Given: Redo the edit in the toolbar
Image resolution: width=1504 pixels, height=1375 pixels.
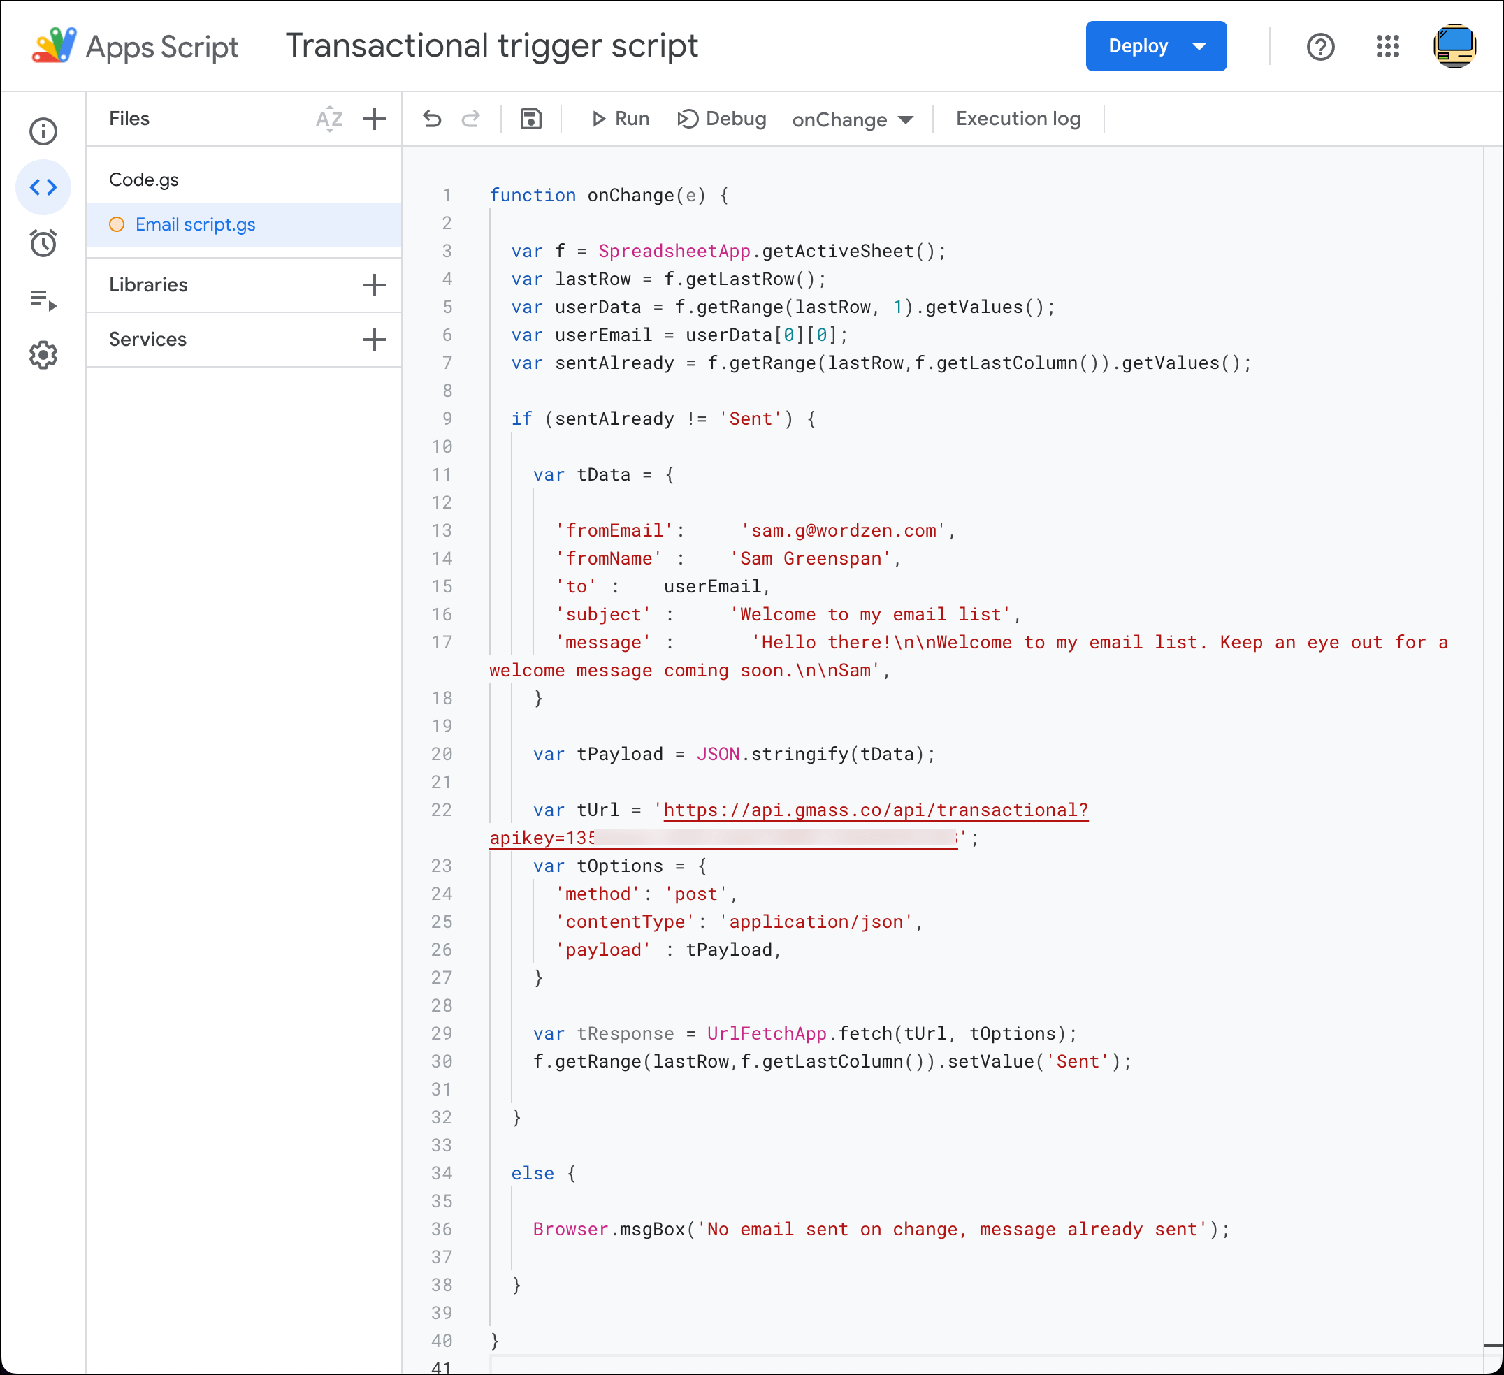Looking at the screenshot, I should [x=471, y=119].
